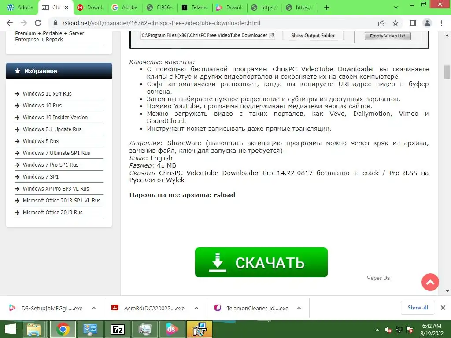Switch to the first Adobe WordPress tab
Viewport: 451px width, 338px height.
19,7
